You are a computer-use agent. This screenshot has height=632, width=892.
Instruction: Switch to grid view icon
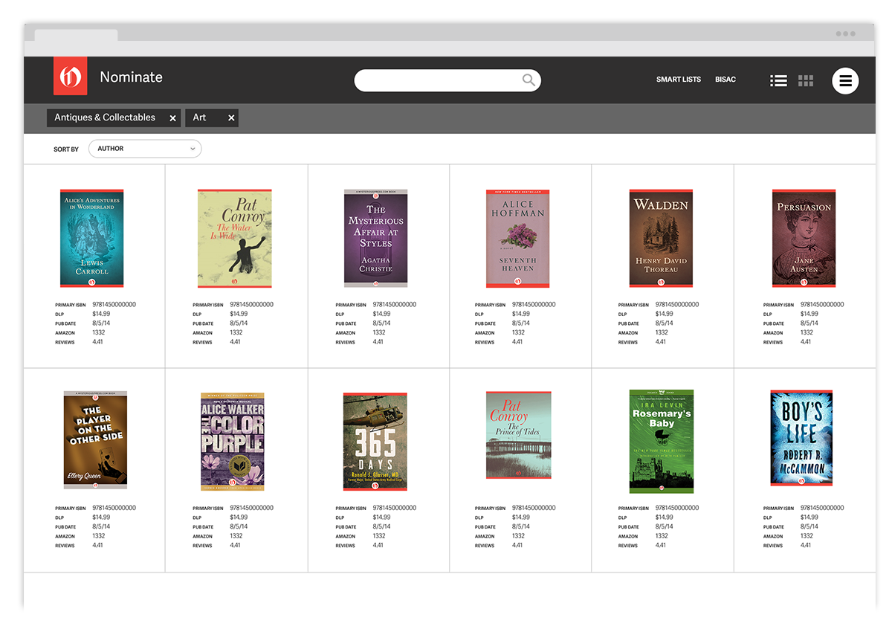click(806, 80)
